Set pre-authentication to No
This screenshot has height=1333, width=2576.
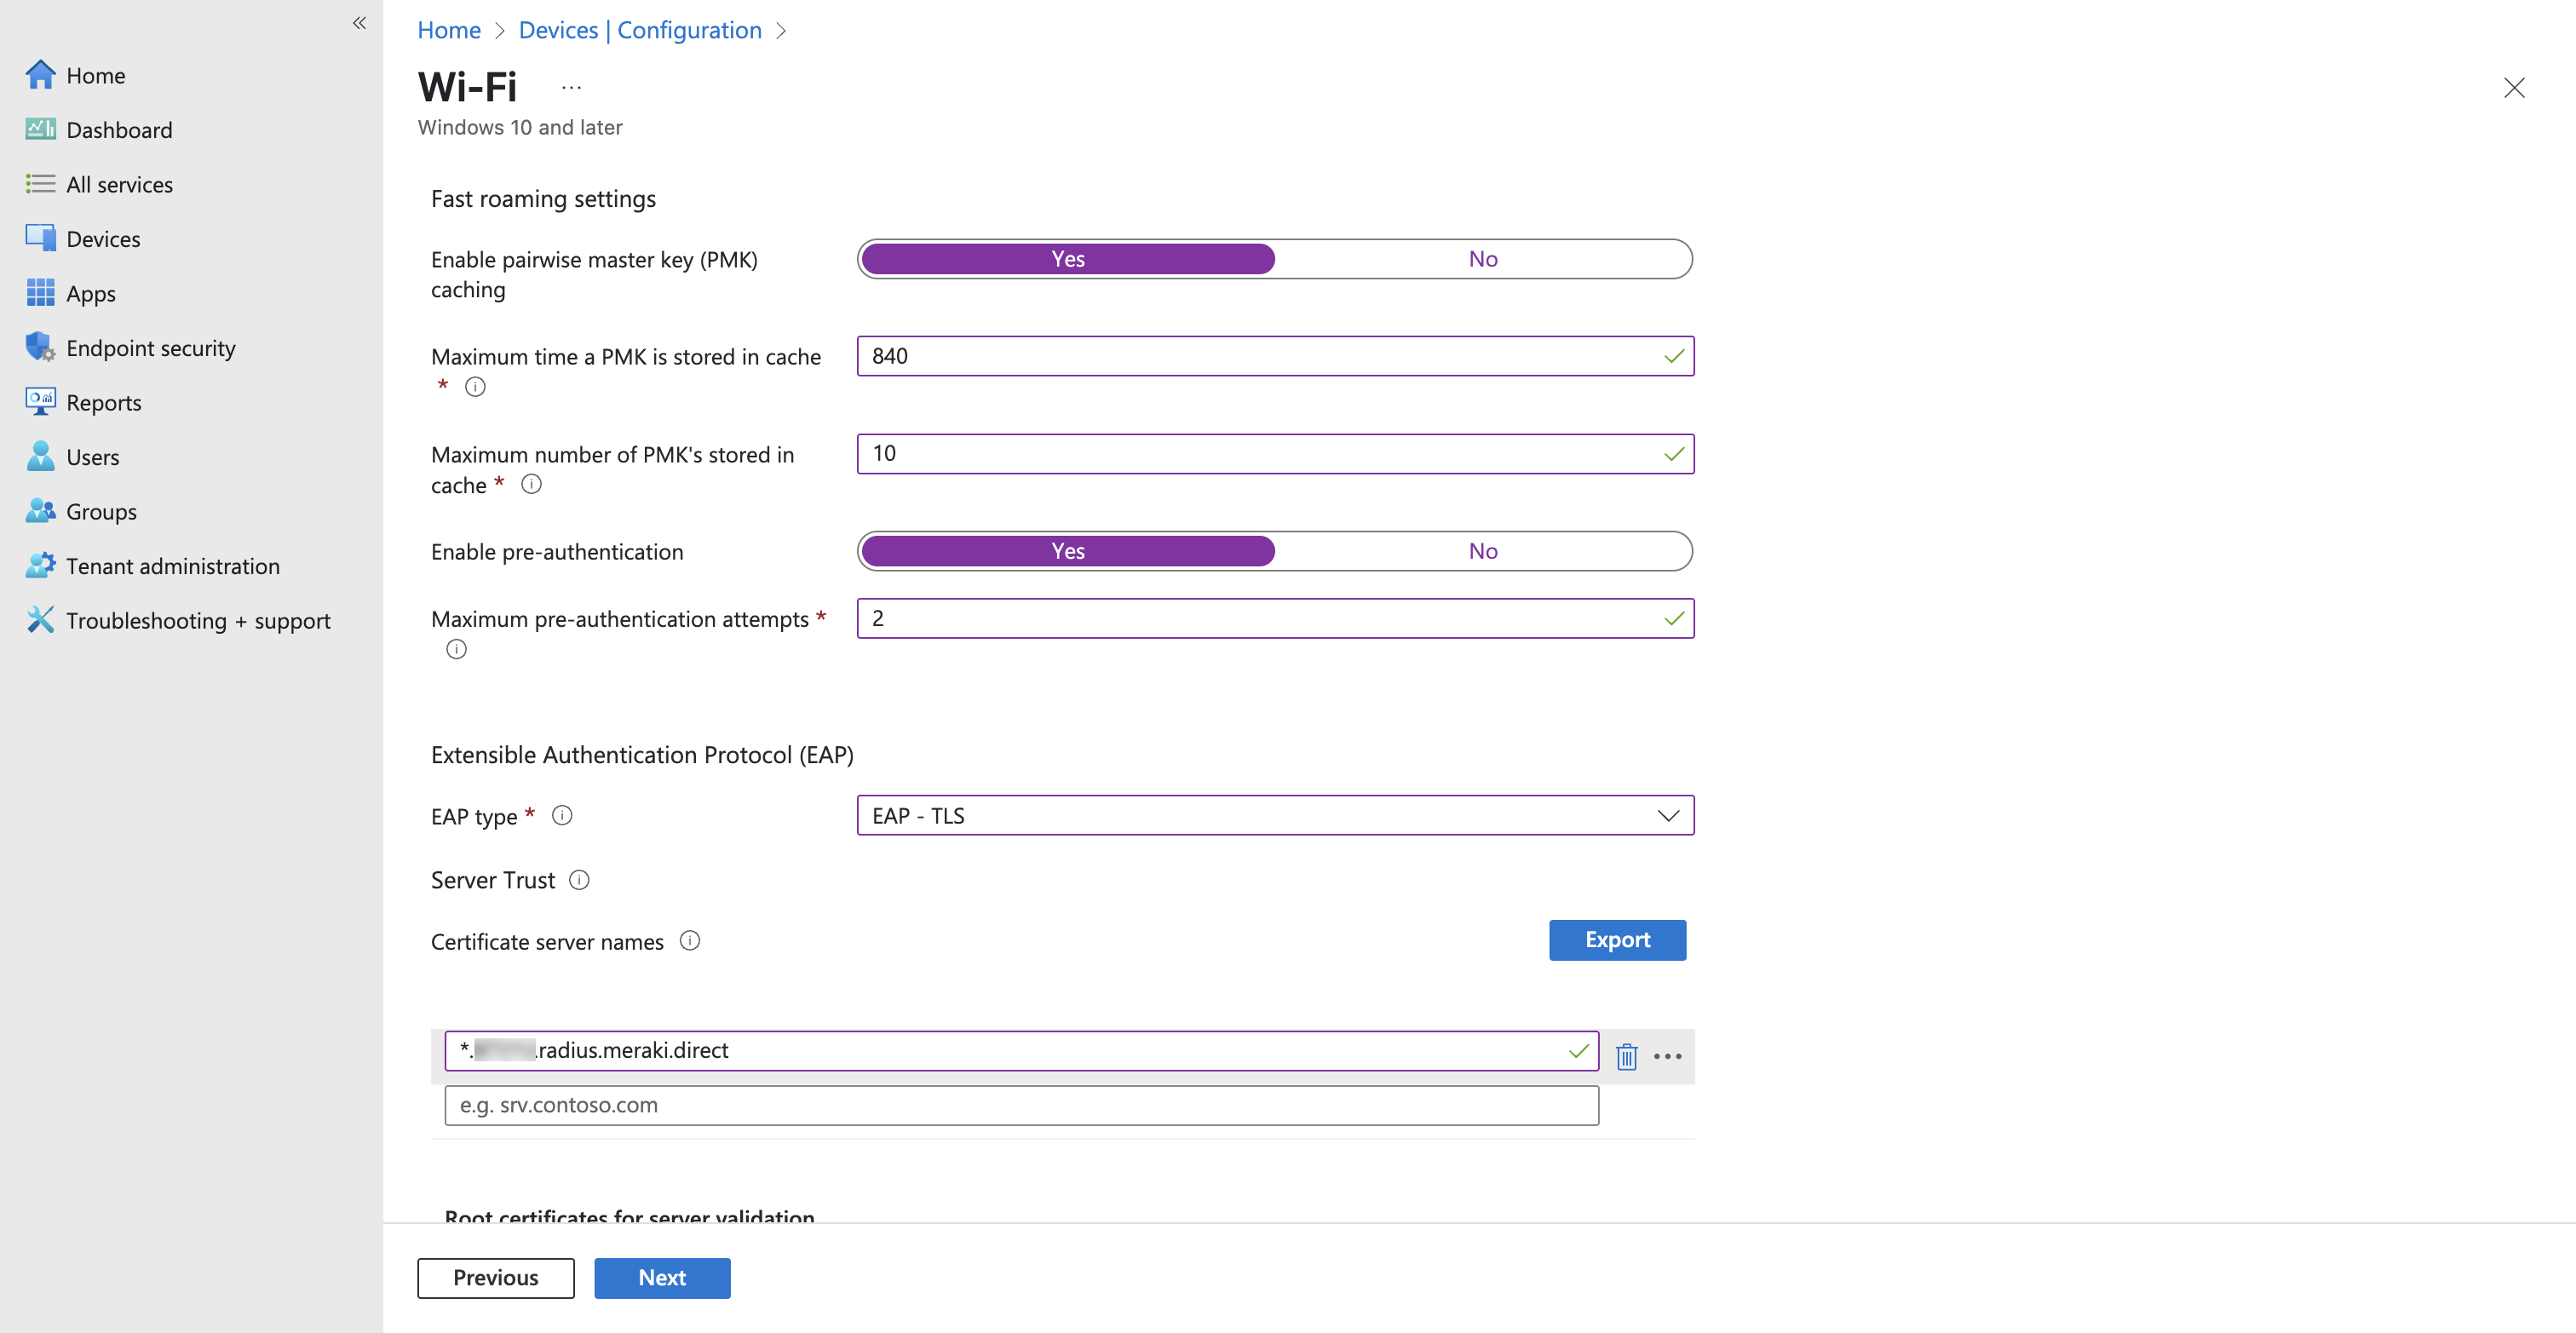point(1483,551)
